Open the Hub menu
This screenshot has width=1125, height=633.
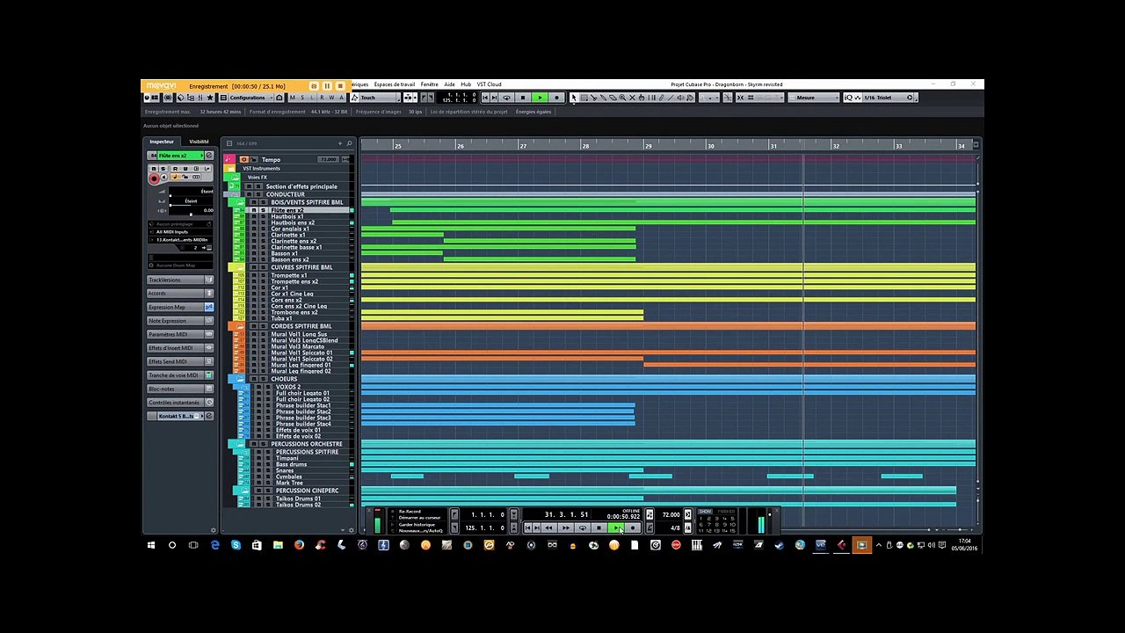[466, 84]
